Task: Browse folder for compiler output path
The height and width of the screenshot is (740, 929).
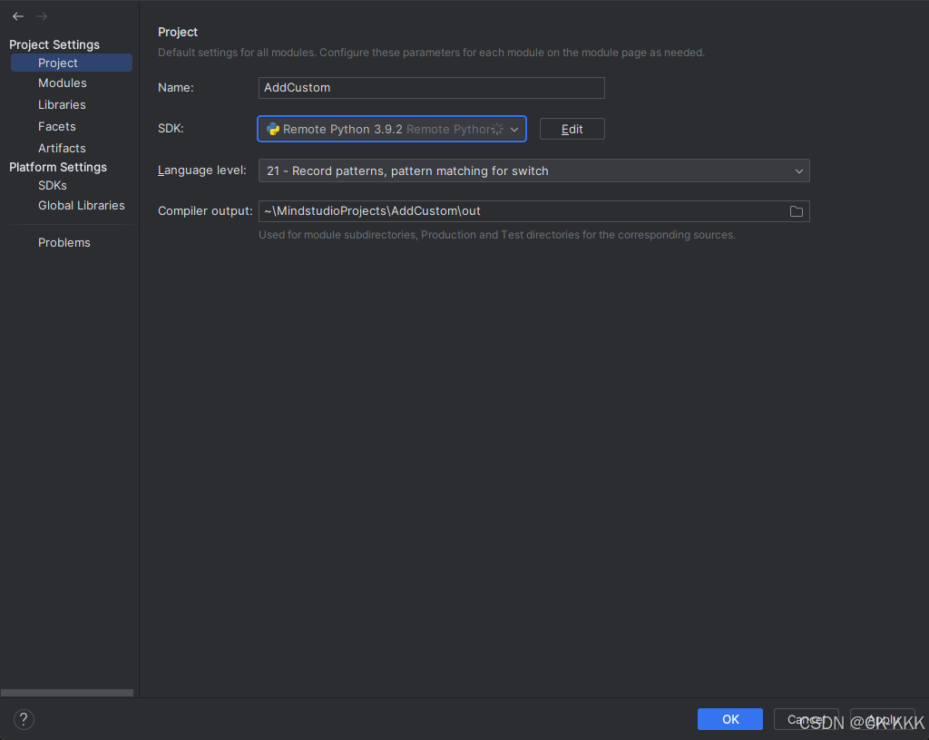Action: coord(797,211)
